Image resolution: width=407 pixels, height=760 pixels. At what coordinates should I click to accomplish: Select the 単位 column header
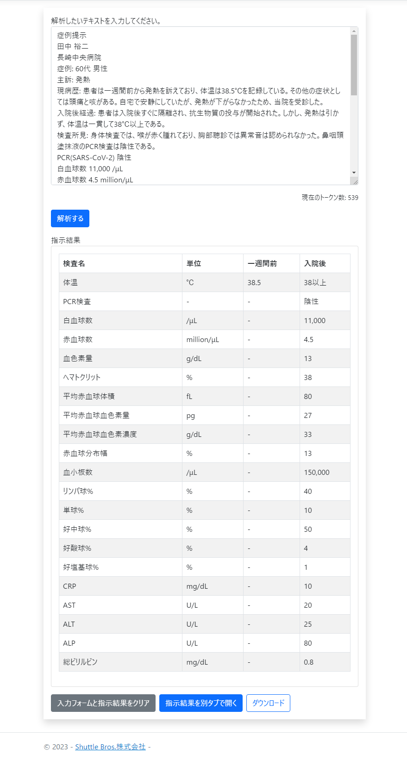(x=213, y=263)
